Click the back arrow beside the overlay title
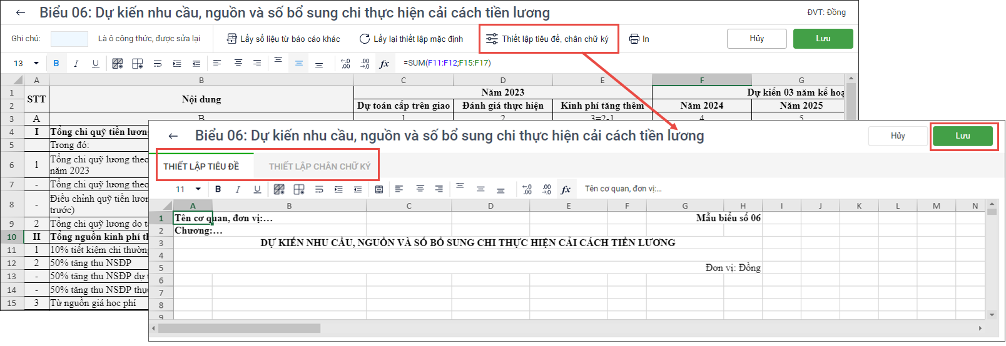This screenshot has width=1006, height=346. click(x=173, y=136)
